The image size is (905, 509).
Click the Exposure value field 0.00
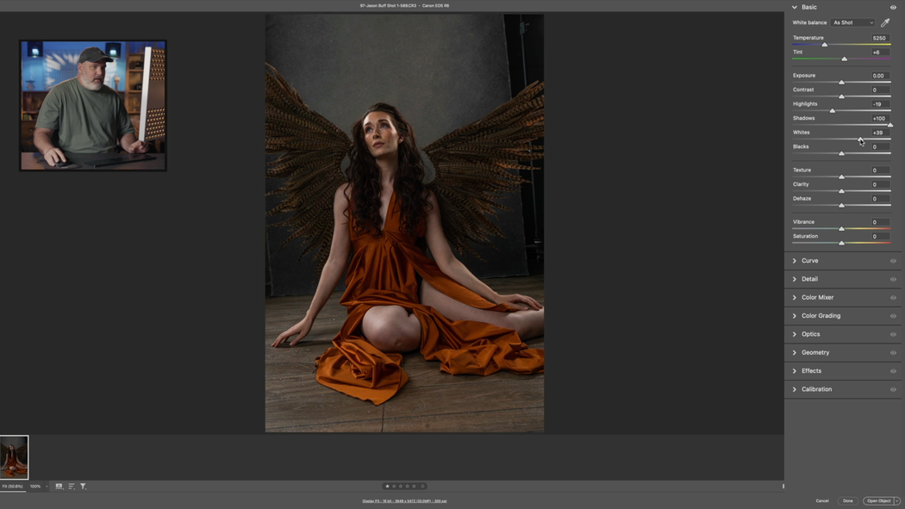[x=880, y=76]
